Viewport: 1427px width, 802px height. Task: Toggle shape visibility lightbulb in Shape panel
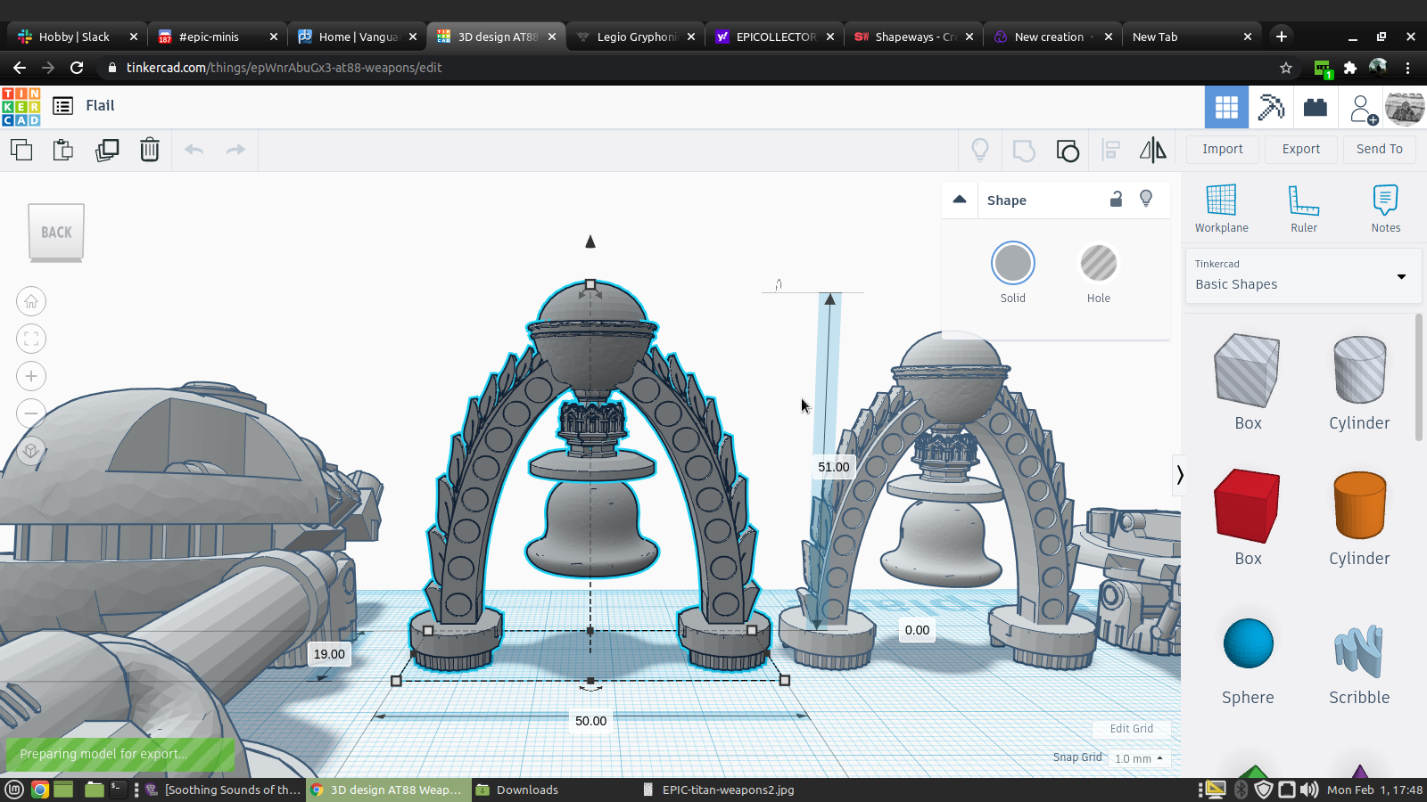click(1146, 199)
